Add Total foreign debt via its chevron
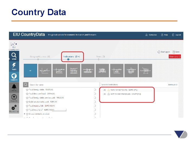195x146 pixels. click(x=95, y=90)
